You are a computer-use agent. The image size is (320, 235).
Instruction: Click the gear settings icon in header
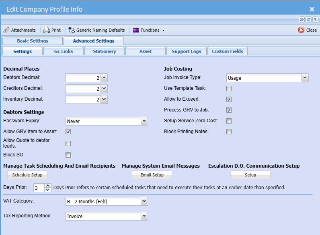pos(302,19)
